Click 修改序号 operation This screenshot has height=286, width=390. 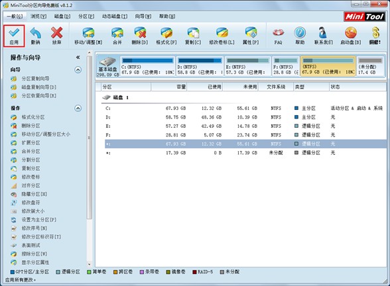pos(34,228)
